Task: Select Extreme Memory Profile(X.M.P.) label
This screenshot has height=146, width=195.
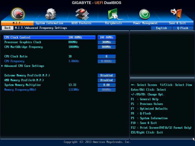Action: coord(27,75)
